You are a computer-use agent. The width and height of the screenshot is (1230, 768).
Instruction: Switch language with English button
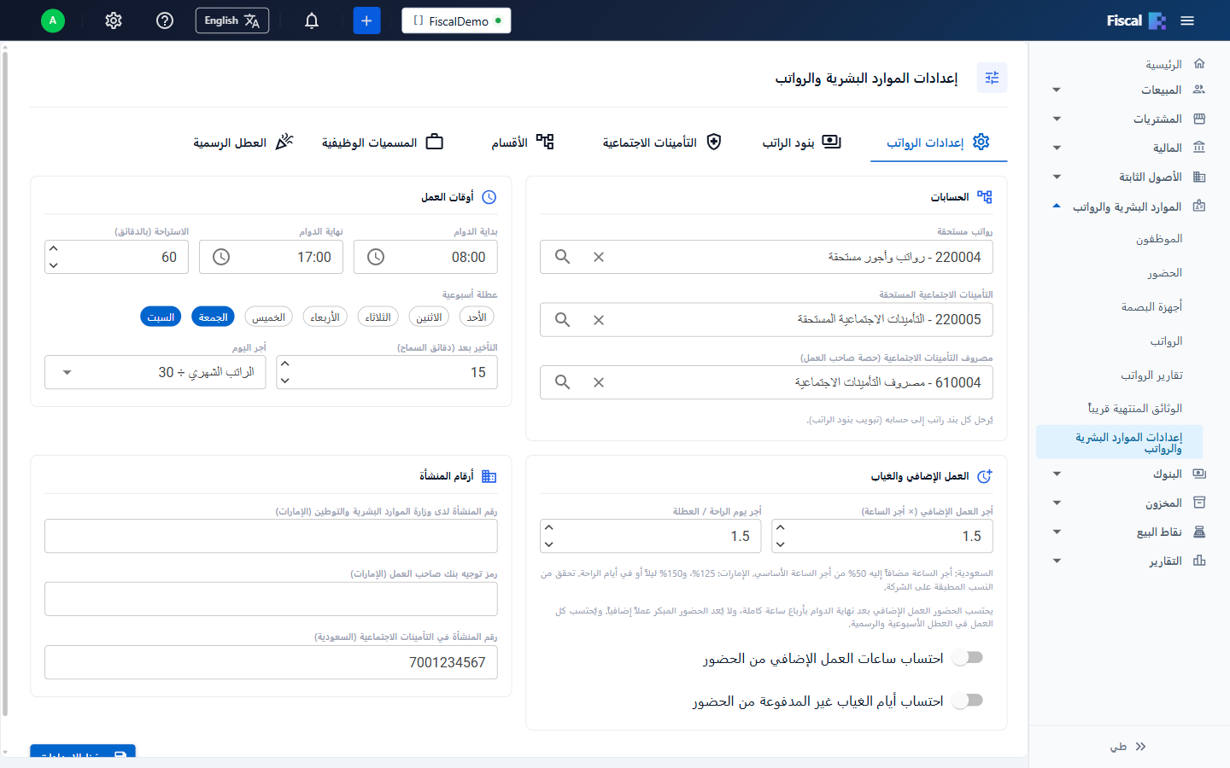coord(232,20)
